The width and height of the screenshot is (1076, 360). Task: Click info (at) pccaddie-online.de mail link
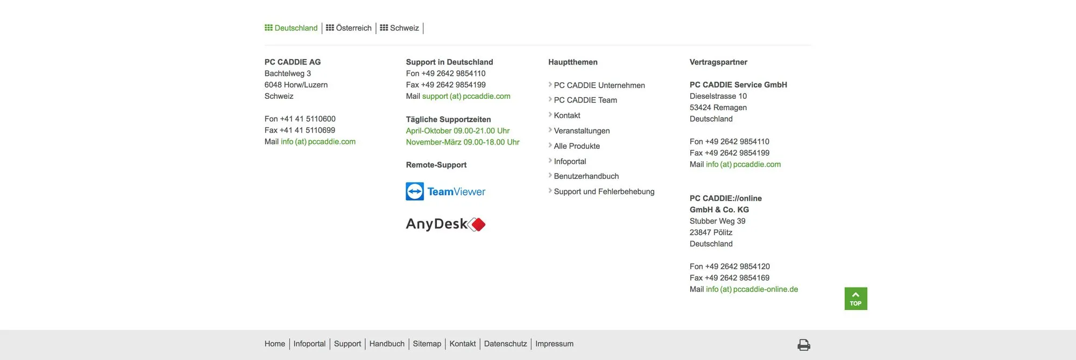click(752, 289)
